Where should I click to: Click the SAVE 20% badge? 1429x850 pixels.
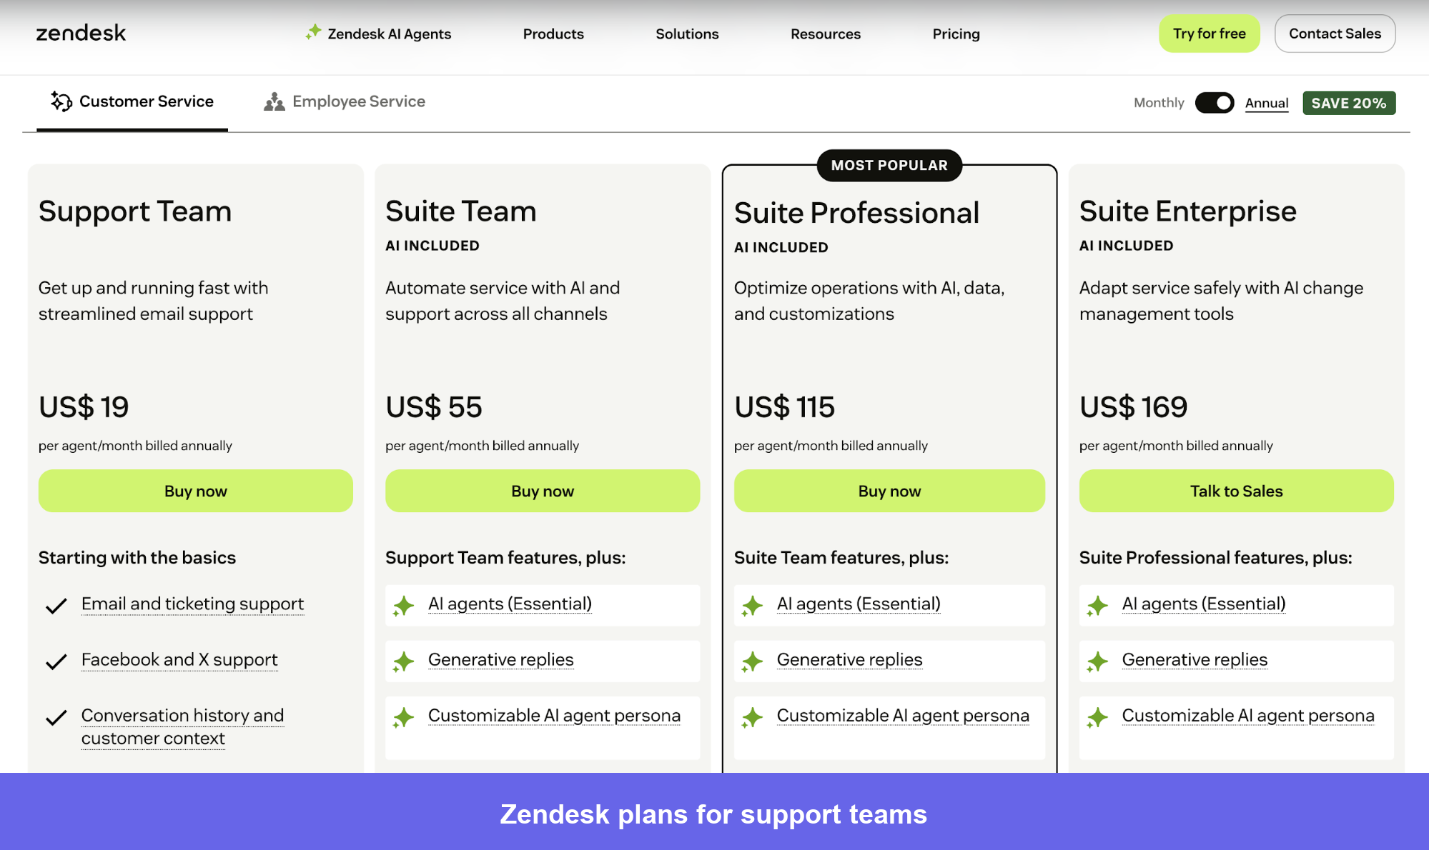click(x=1348, y=103)
